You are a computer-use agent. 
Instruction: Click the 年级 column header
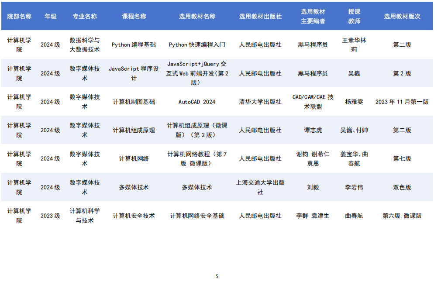click(x=50, y=16)
